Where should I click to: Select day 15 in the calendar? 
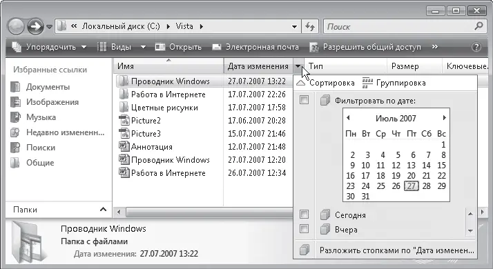441,166
